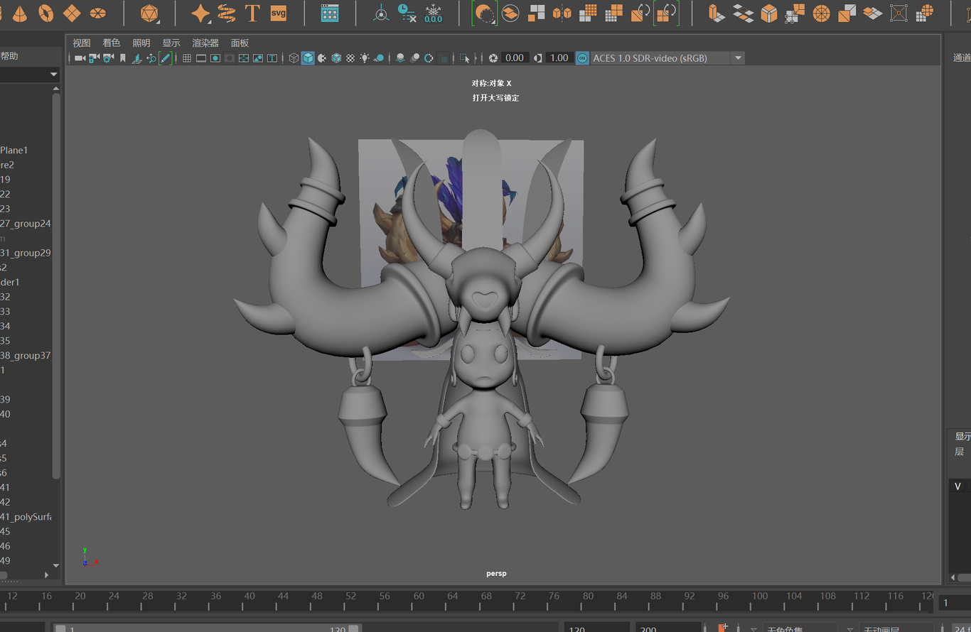
Task: Select the 38_group37 outliner item
Action: [x=26, y=356]
